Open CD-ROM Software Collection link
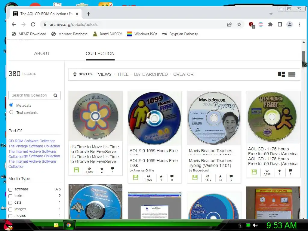The width and height of the screenshot is (308, 231). pyautogui.click(x=32, y=141)
